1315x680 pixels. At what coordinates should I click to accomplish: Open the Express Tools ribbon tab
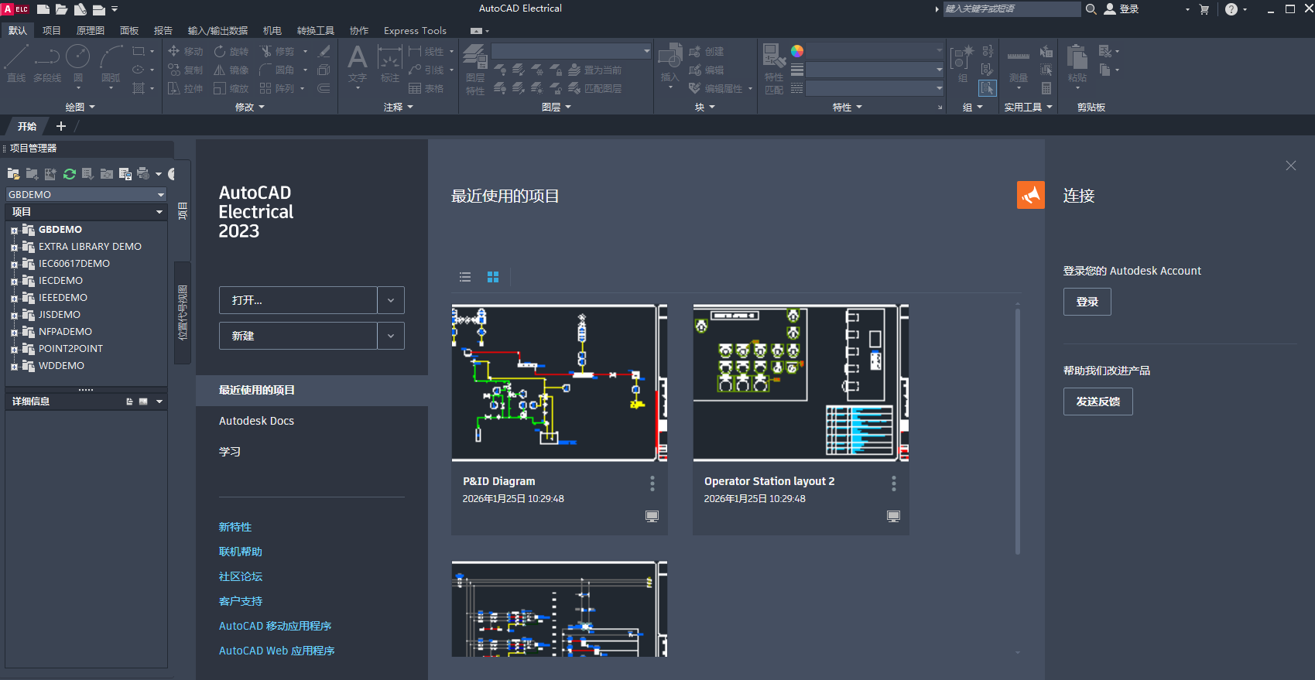click(x=415, y=31)
